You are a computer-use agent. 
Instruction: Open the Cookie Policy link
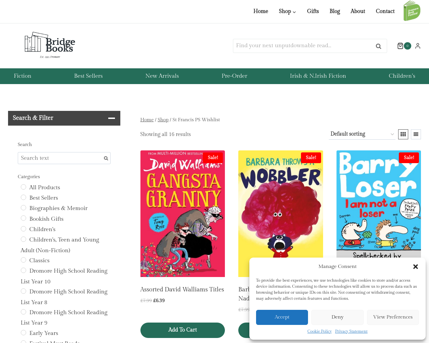coord(319,331)
